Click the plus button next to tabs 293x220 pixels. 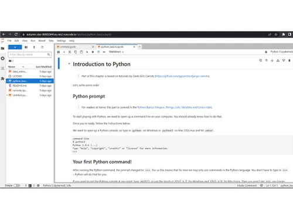point(139,47)
